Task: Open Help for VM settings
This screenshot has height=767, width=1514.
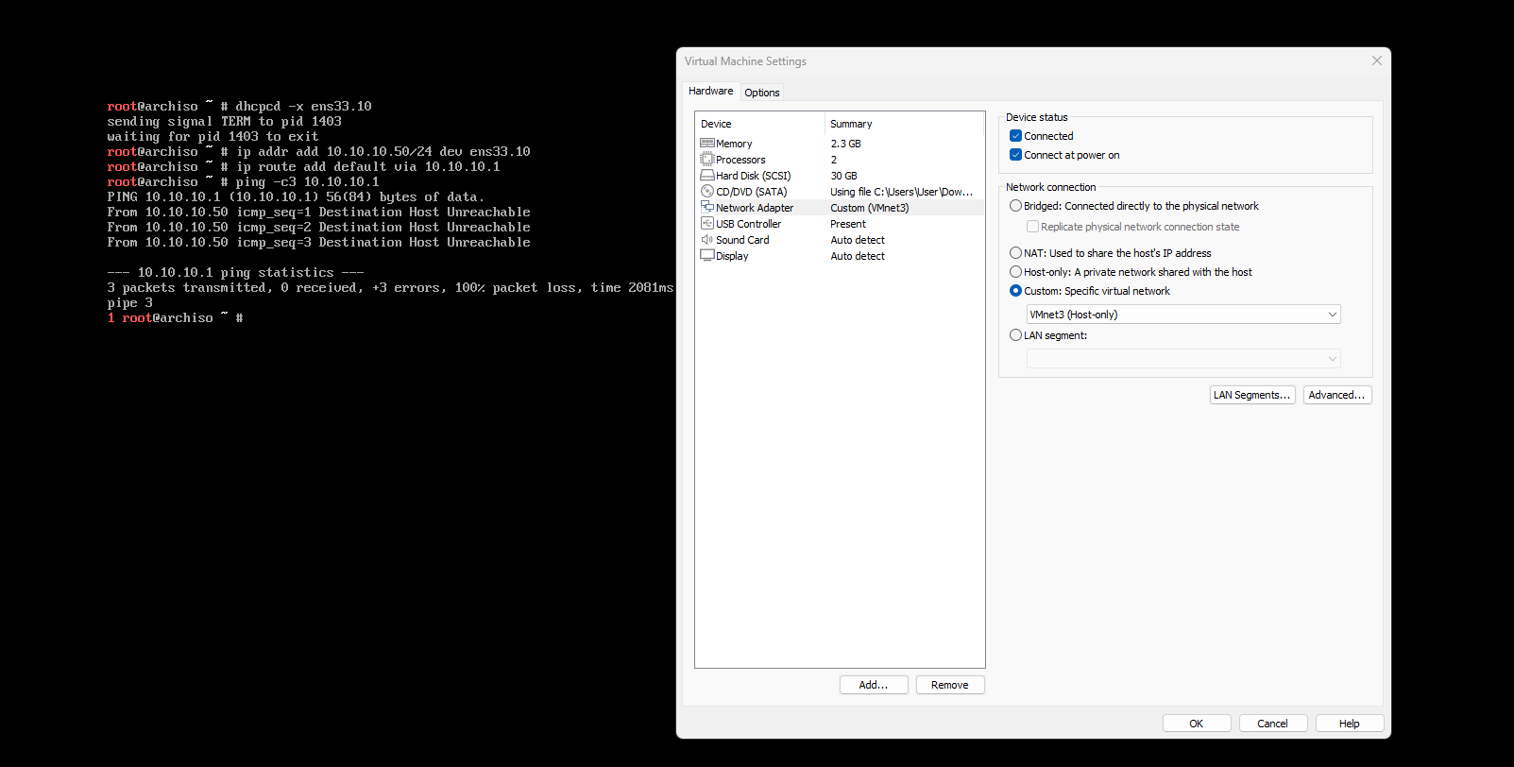Action: click(1350, 724)
